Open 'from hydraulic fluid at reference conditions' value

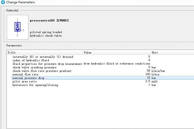click(x=117, y=64)
